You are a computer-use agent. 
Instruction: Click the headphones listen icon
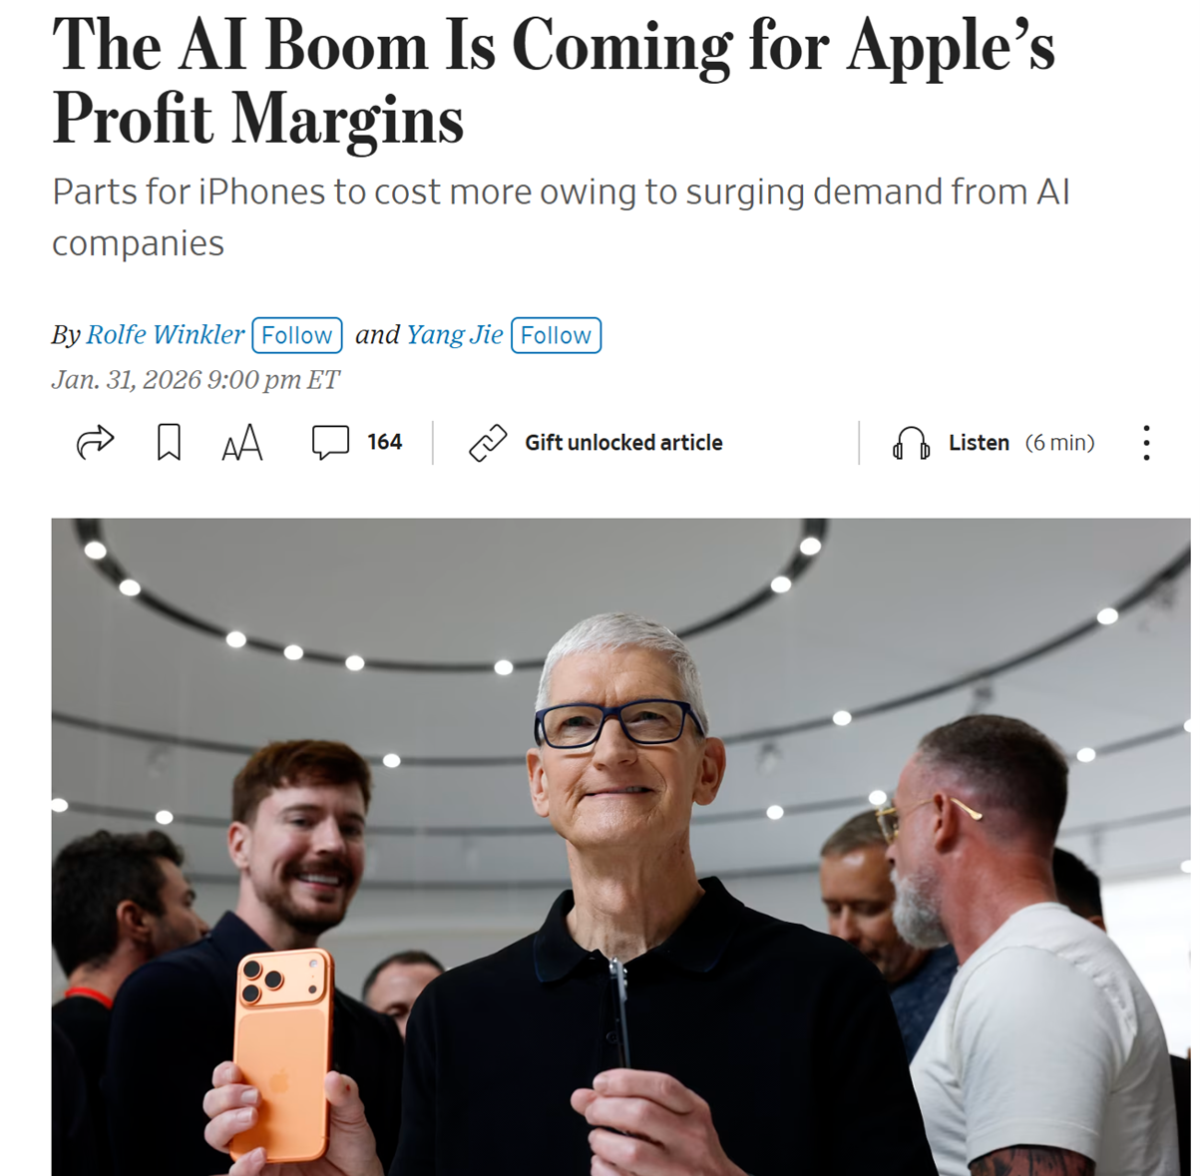point(911,443)
